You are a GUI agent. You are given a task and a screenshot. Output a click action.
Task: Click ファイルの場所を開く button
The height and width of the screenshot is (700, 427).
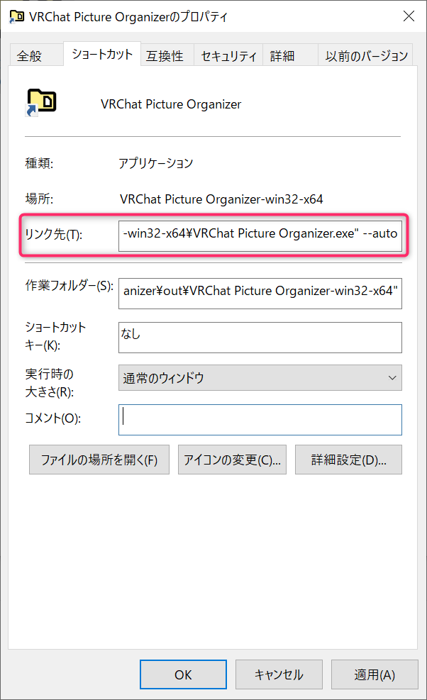tap(99, 460)
